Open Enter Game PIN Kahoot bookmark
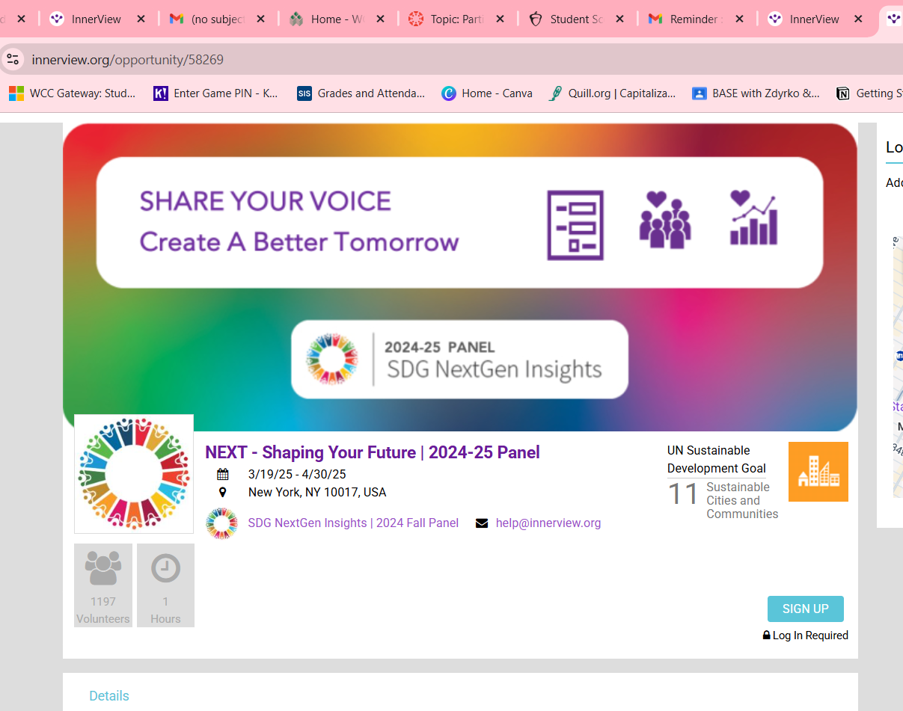The image size is (903, 711). point(216,93)
